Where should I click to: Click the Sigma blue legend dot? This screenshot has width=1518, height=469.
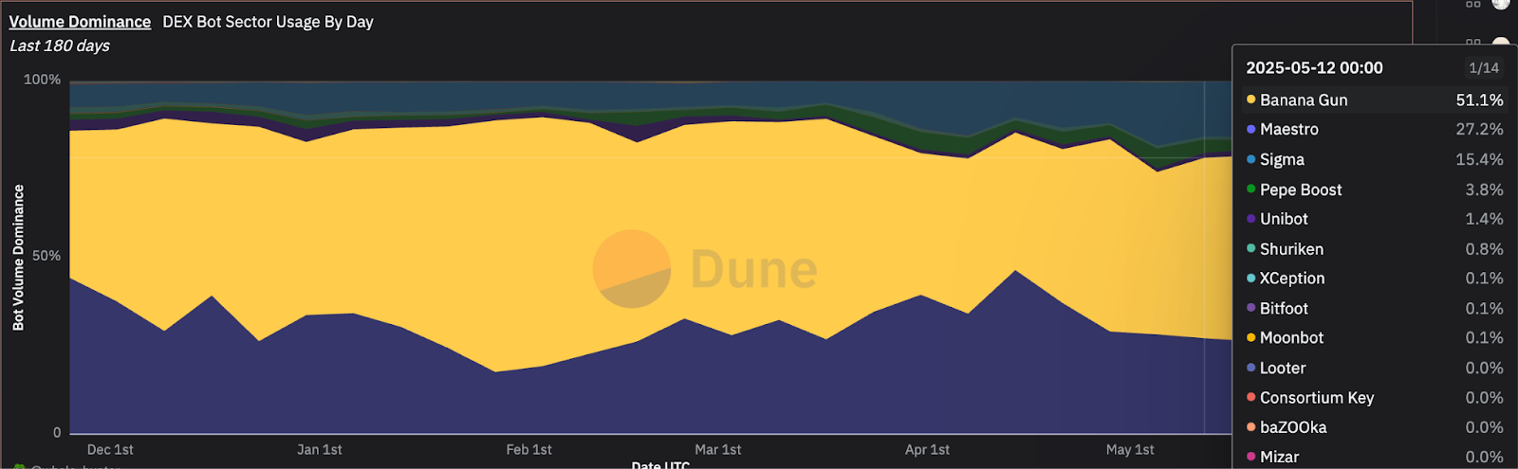point(1251,159)
